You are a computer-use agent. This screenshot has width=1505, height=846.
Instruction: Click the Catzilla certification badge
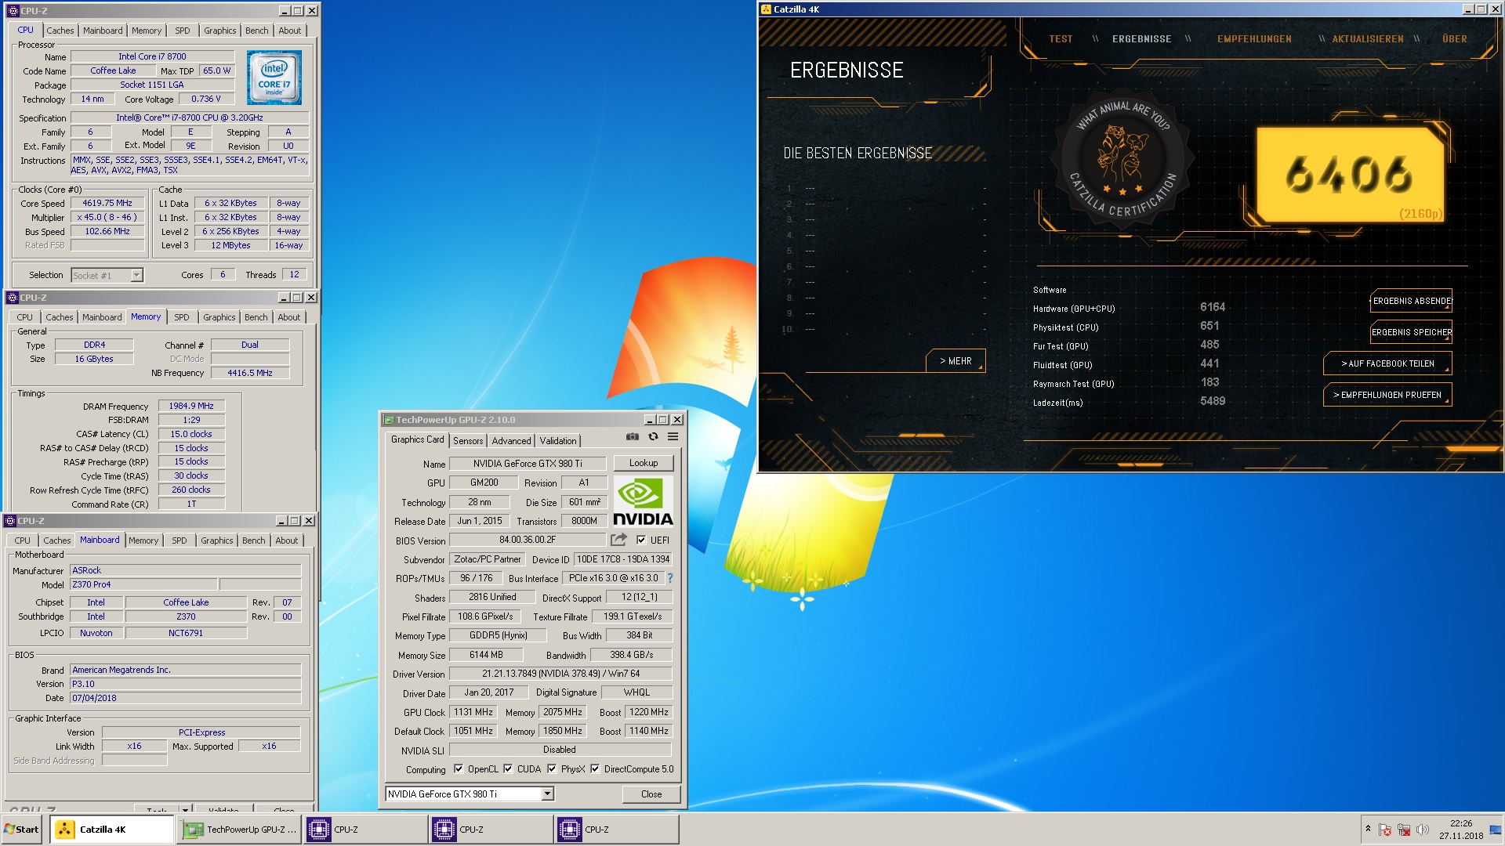coord(1122,160)
